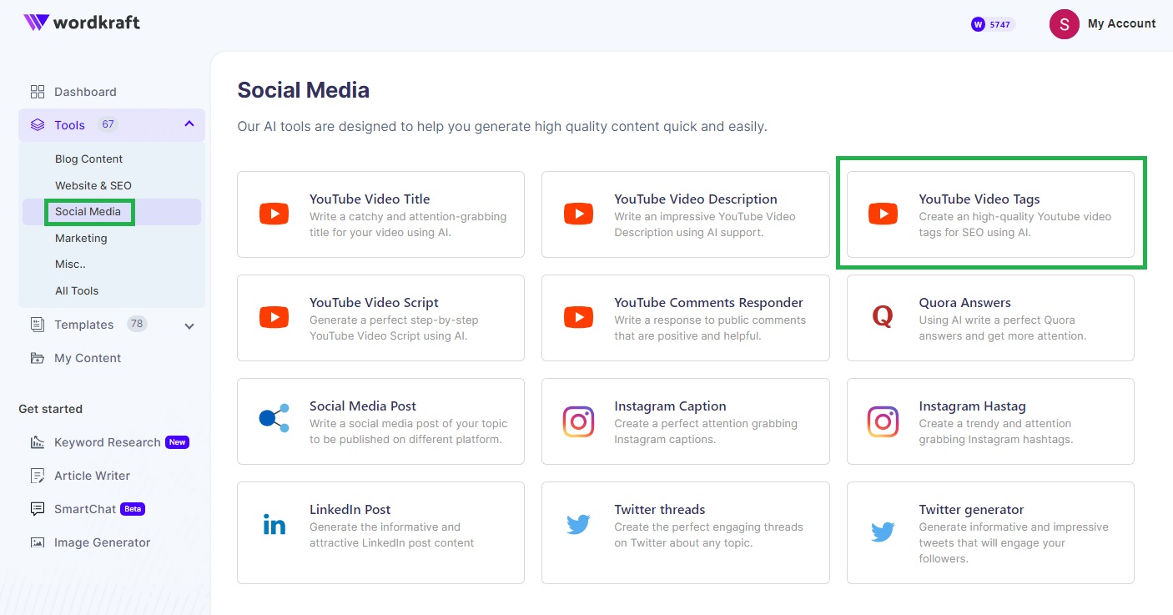Image resolution: width=1173 pixels, height=615 pixels.
Task: Click the LinkedIn icon on LinkedIn Post card
Action: point(274,525)
